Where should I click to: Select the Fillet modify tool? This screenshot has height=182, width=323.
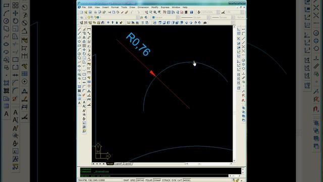coord(84,90)
